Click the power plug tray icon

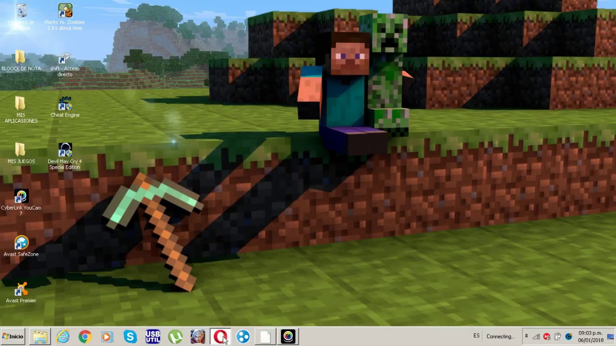(557, 337)
